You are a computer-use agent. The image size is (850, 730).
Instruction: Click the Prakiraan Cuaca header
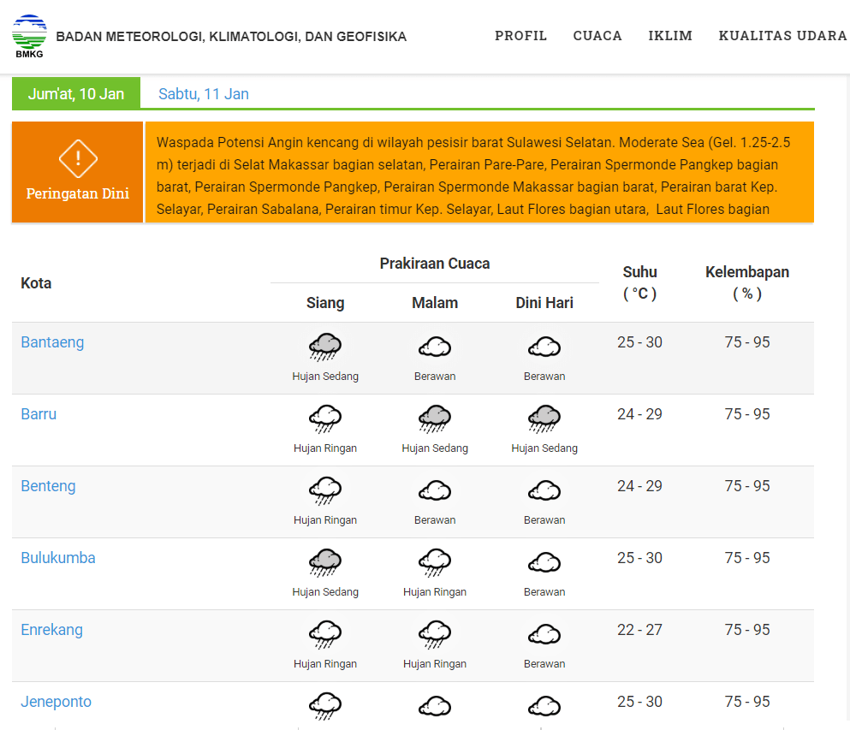coord(435,264)
